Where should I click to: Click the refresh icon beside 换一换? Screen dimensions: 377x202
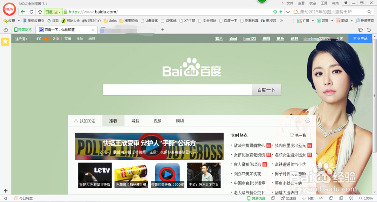point(292,135)
